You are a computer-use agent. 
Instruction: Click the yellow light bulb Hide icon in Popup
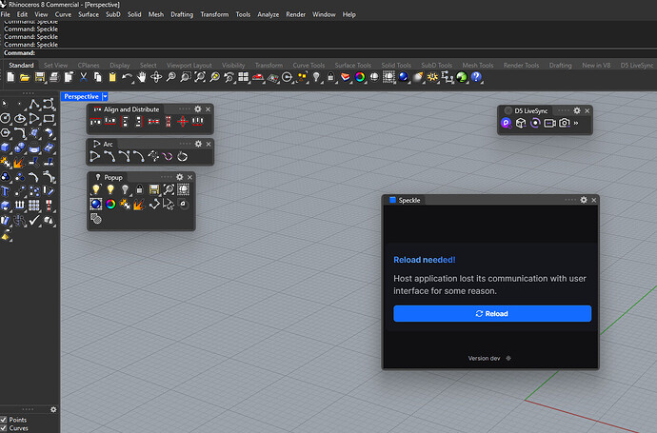[110, 189]
